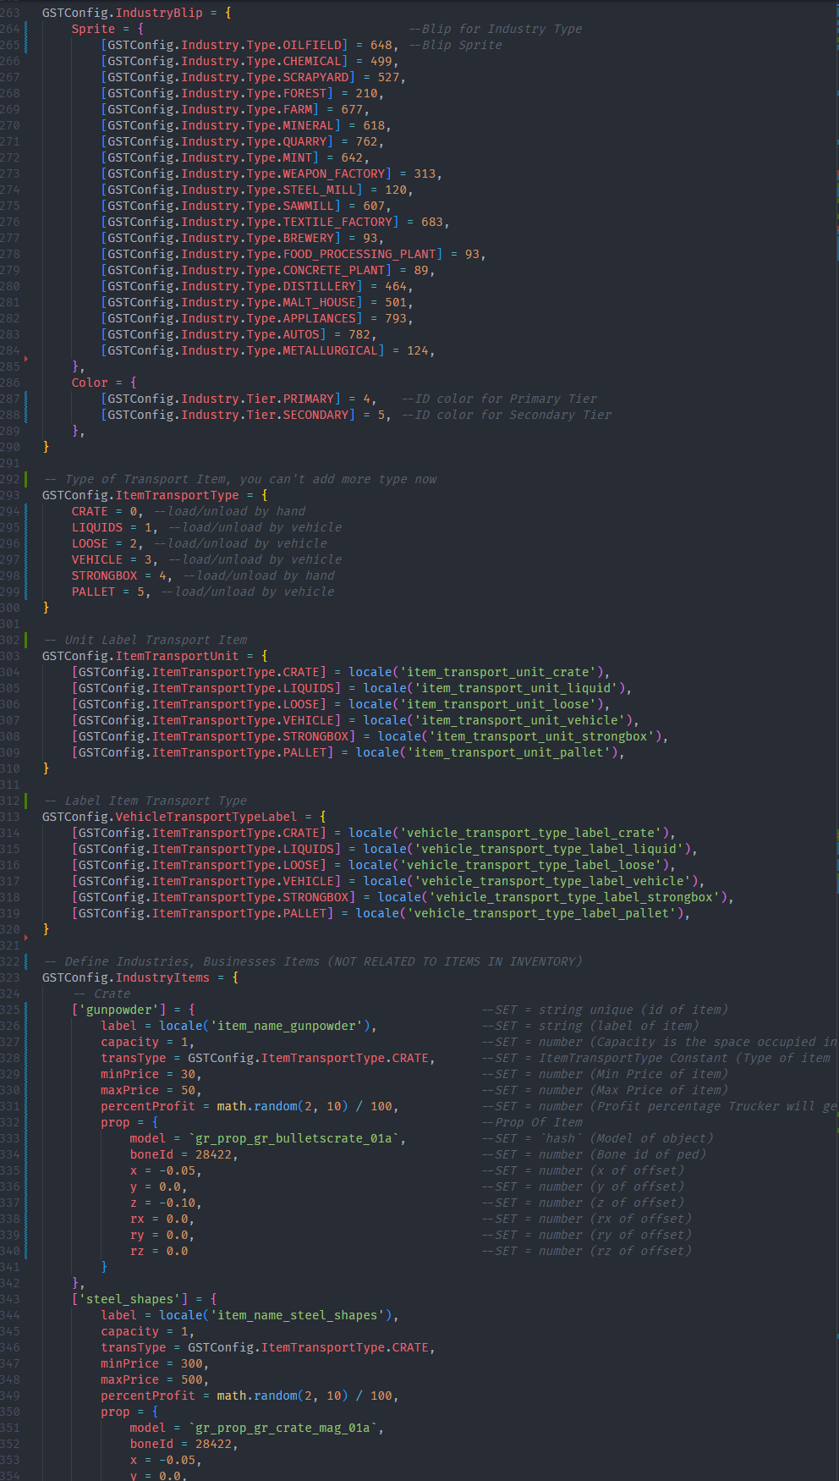
Task: Click the red deleted-lines marker near line 320
Action: [26, 937]
